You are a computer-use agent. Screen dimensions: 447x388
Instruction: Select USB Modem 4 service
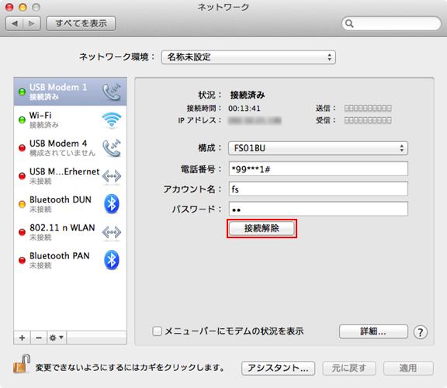pos(70,147)
